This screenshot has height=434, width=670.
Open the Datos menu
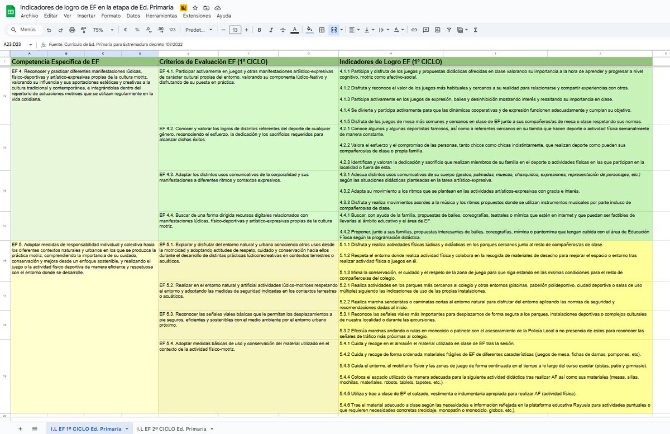[x=133, y=16]
